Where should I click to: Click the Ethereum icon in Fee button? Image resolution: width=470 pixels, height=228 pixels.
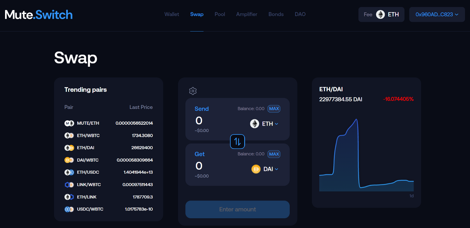click(x=380, y=14)
